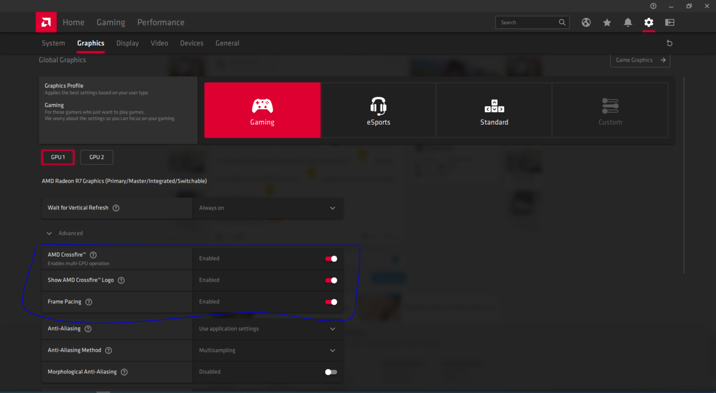Enable Morphological Anti-Aliasing switch

coord(331,372)
